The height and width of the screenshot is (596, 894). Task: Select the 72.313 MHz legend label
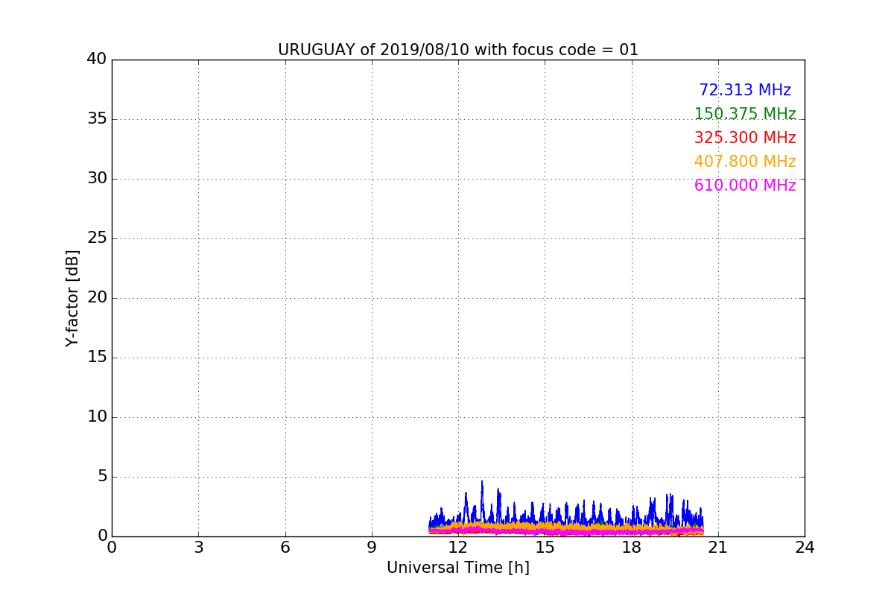click(745, 90)
